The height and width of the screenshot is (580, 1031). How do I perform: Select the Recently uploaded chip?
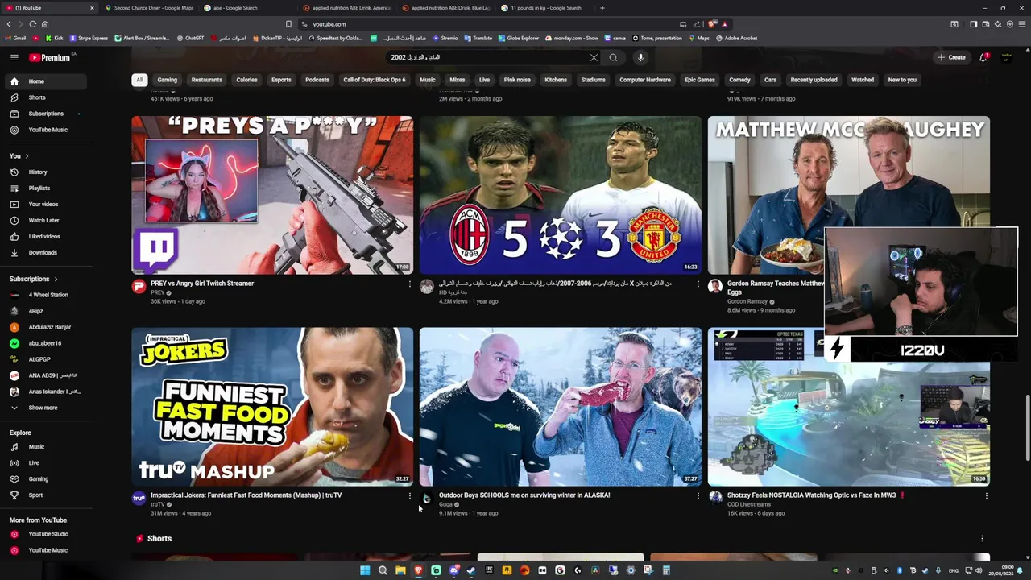tap(814, 80)
